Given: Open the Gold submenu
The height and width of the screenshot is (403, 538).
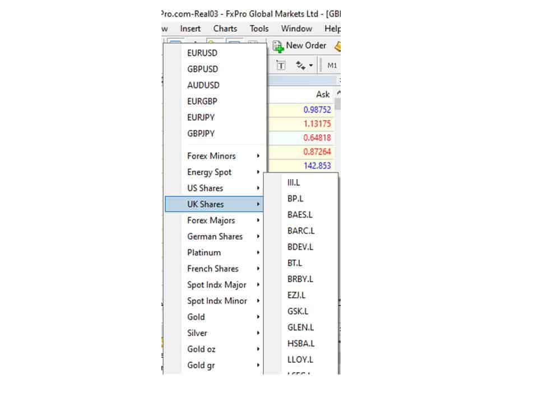Looking at the screenshot, I should tap(215, 317).
